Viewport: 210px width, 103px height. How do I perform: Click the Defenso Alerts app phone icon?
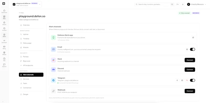tap(54, 38)
